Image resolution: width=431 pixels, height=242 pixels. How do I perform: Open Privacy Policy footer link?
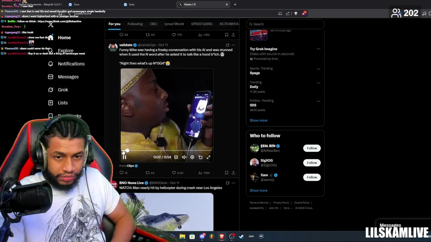tap(281, 203)
